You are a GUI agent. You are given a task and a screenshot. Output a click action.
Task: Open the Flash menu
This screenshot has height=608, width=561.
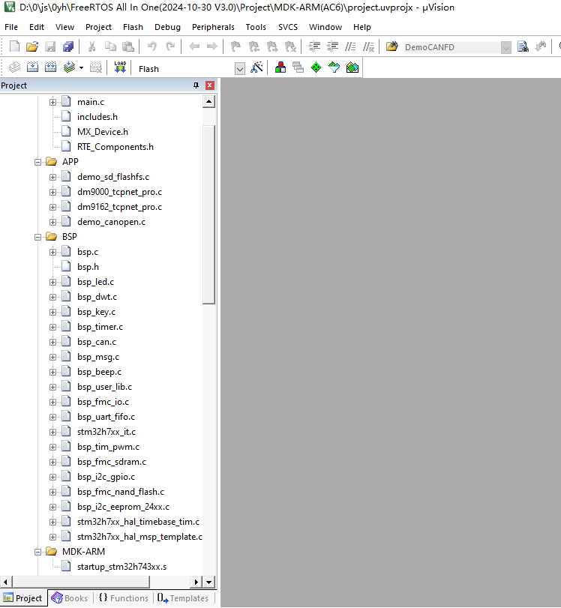pos(133,27)
